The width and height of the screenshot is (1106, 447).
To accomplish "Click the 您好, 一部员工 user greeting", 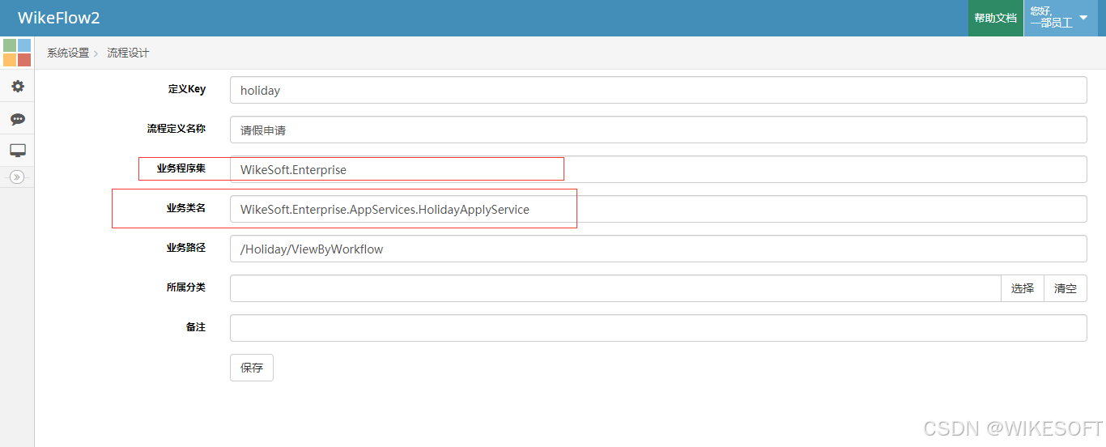I will coord(1051,17).
